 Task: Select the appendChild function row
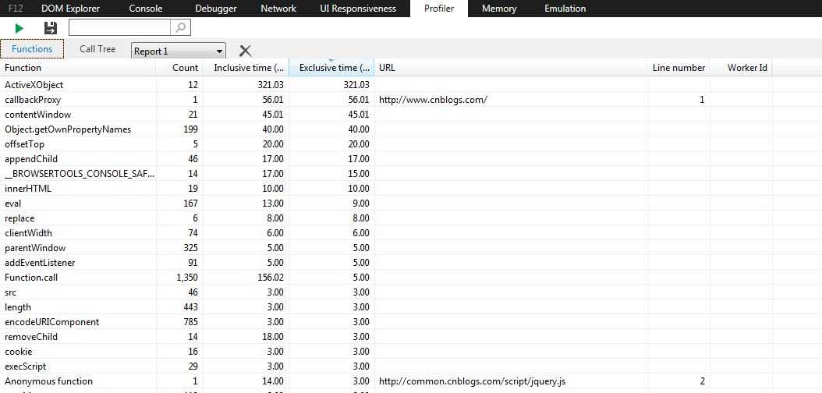(411, 158)
